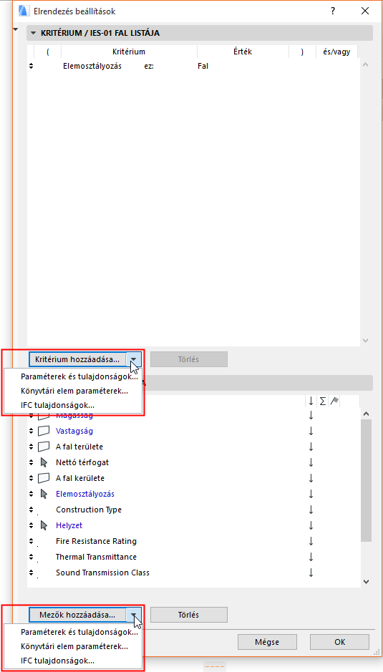This screenshot has width=383, height=672.
Task: Select the Construction Type field name
Action: tap(88, 510)
